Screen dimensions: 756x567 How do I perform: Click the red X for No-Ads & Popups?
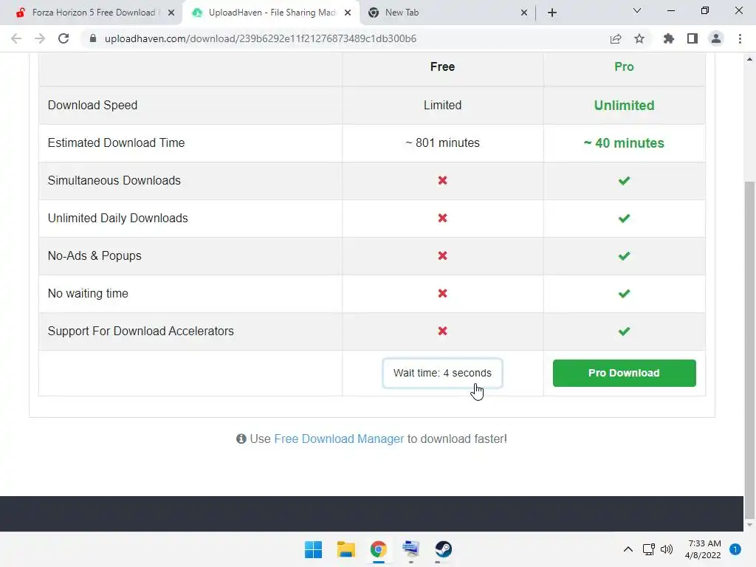tap(442, 255)
